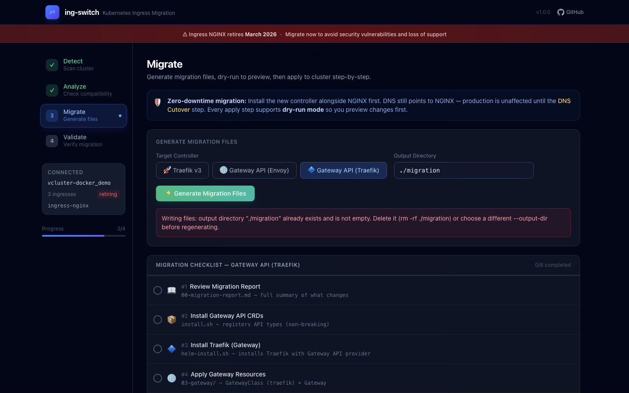
Task: Check off Install Traefik (Gateway) step
Action: (x=158, y=349)
